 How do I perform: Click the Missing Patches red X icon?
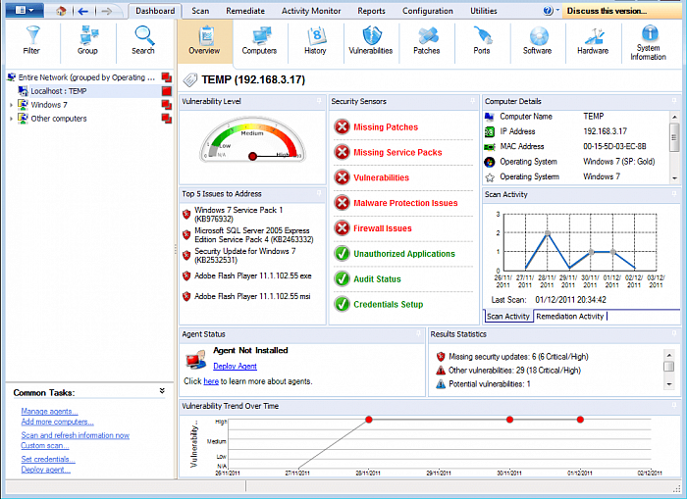click(343, 126)
